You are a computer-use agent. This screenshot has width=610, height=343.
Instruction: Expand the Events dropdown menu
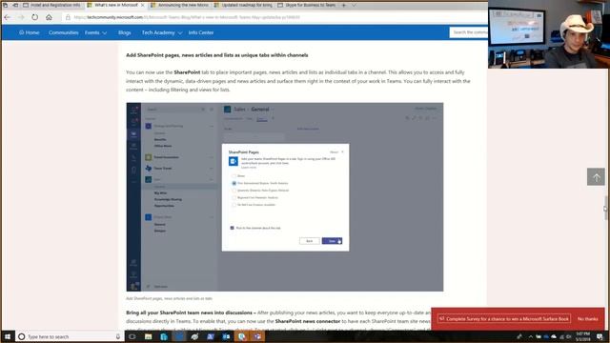95,32
